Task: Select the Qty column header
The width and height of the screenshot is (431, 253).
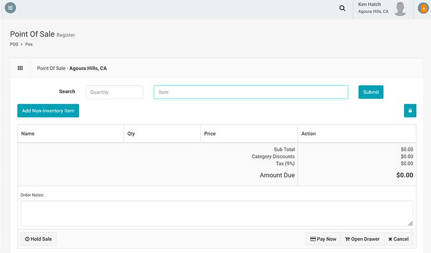Action: point(131,134)
